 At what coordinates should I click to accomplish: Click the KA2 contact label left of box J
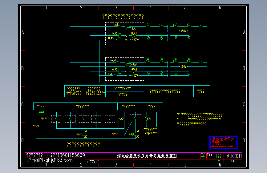click(121, 119)
